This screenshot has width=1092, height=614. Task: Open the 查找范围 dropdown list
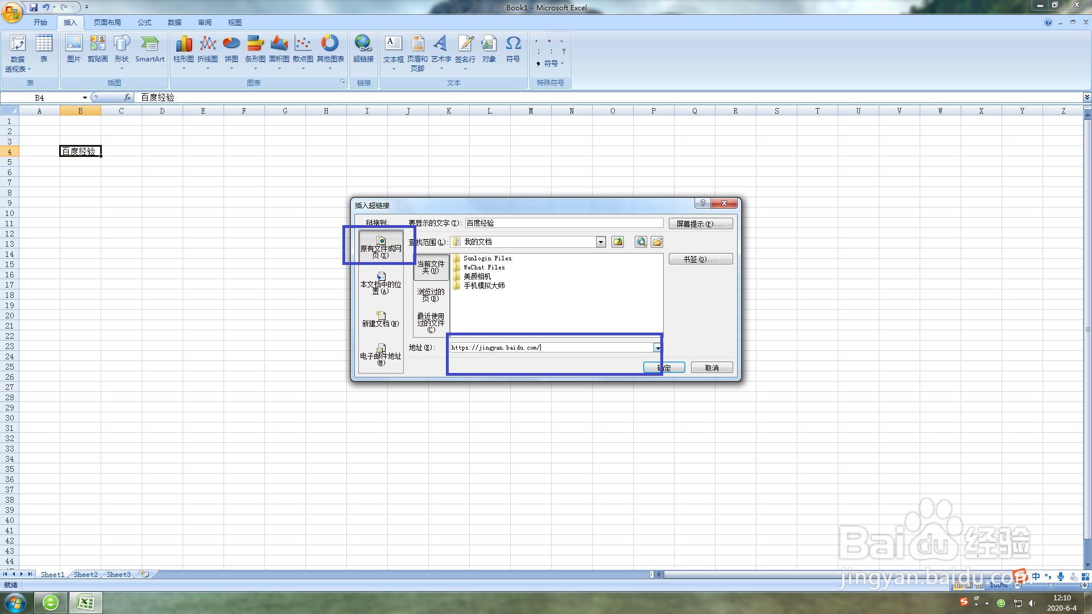tap(601, 242)
